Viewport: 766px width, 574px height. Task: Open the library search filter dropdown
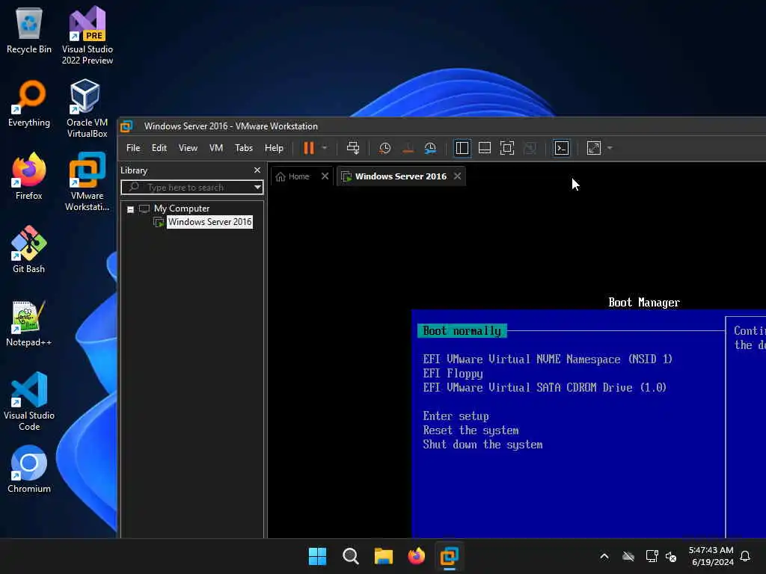(257, 188)
